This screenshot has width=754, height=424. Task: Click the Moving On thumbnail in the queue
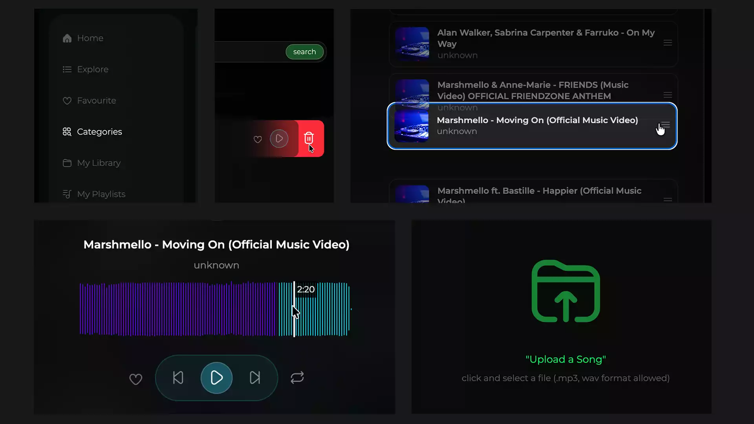coord(412,126)
